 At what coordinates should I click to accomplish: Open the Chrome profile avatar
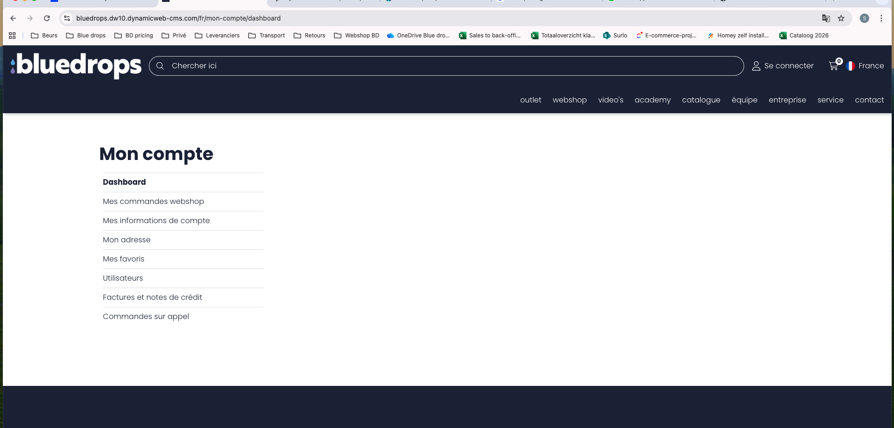point(864,18)
